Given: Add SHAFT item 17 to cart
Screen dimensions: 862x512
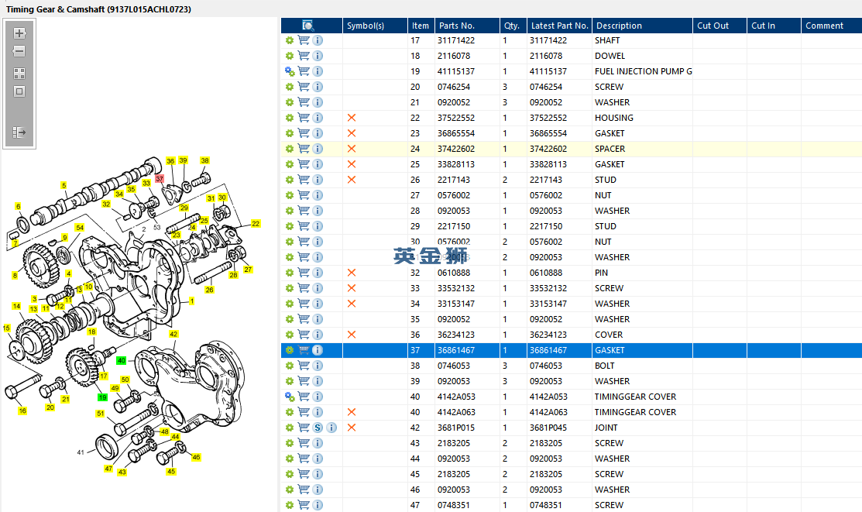Looking at the screenshot, I should tap(304, 40).
